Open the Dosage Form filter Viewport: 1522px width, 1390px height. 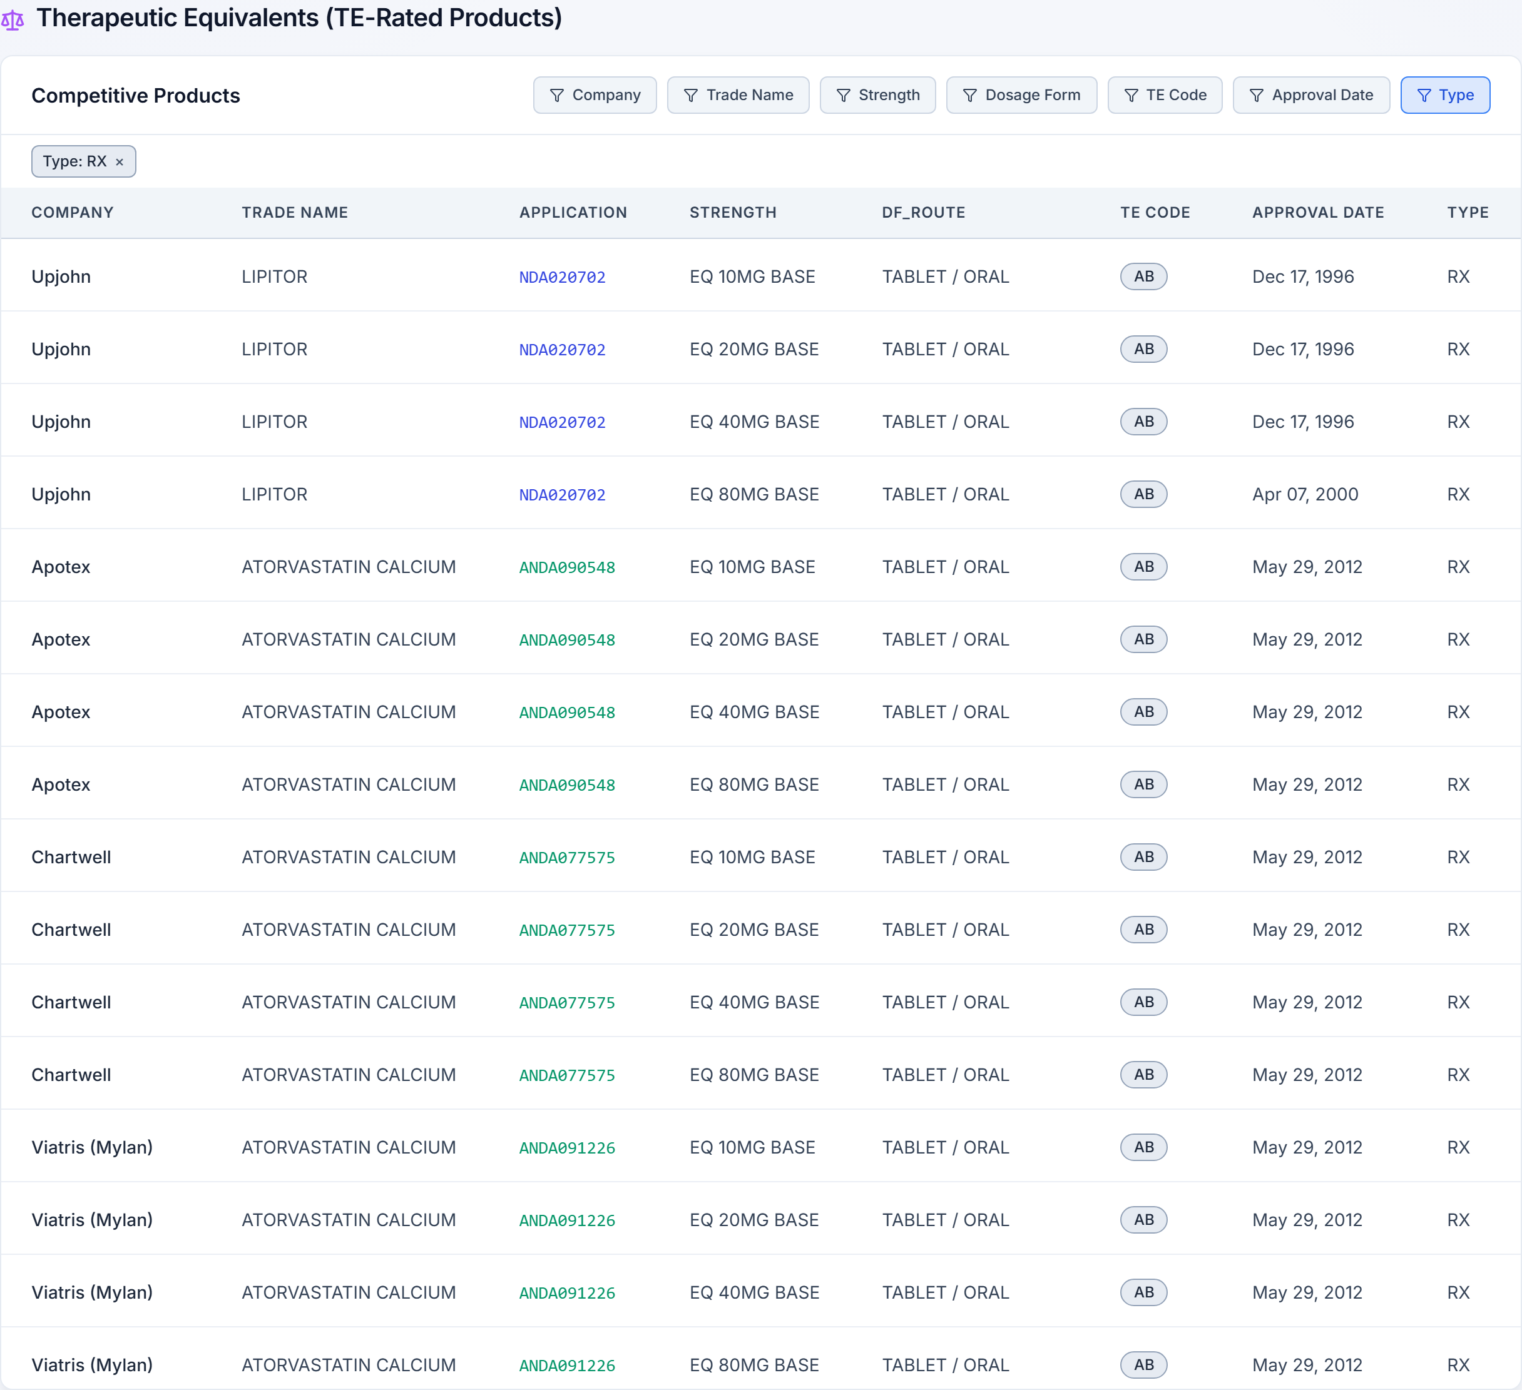[x=1021, y=95]
